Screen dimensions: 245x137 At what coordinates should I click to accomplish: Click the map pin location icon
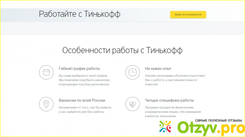click(46, 104)
